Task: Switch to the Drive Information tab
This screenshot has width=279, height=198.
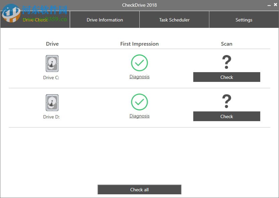Action: (x=104, y=19)
